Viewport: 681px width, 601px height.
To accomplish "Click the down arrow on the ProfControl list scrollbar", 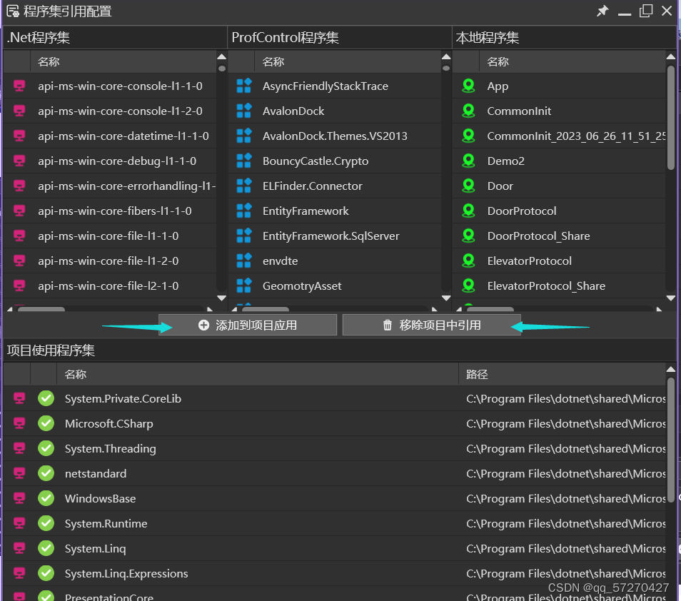I will point(446,298).
